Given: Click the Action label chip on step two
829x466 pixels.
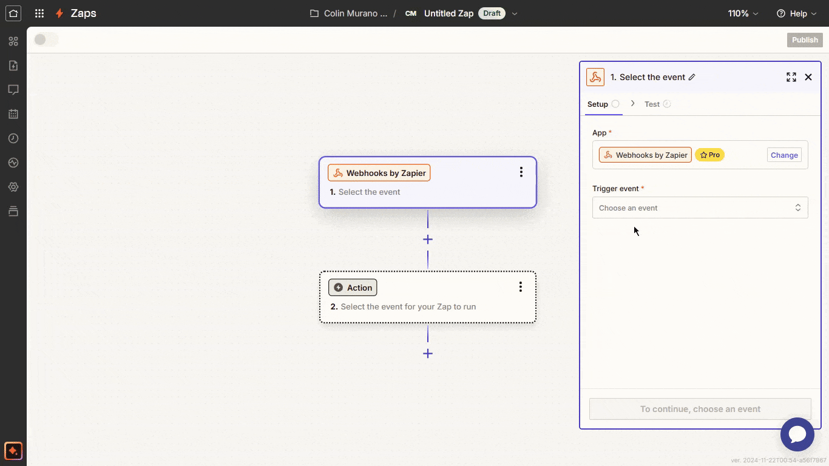Looking at the screenshot, I should point(353,288).
